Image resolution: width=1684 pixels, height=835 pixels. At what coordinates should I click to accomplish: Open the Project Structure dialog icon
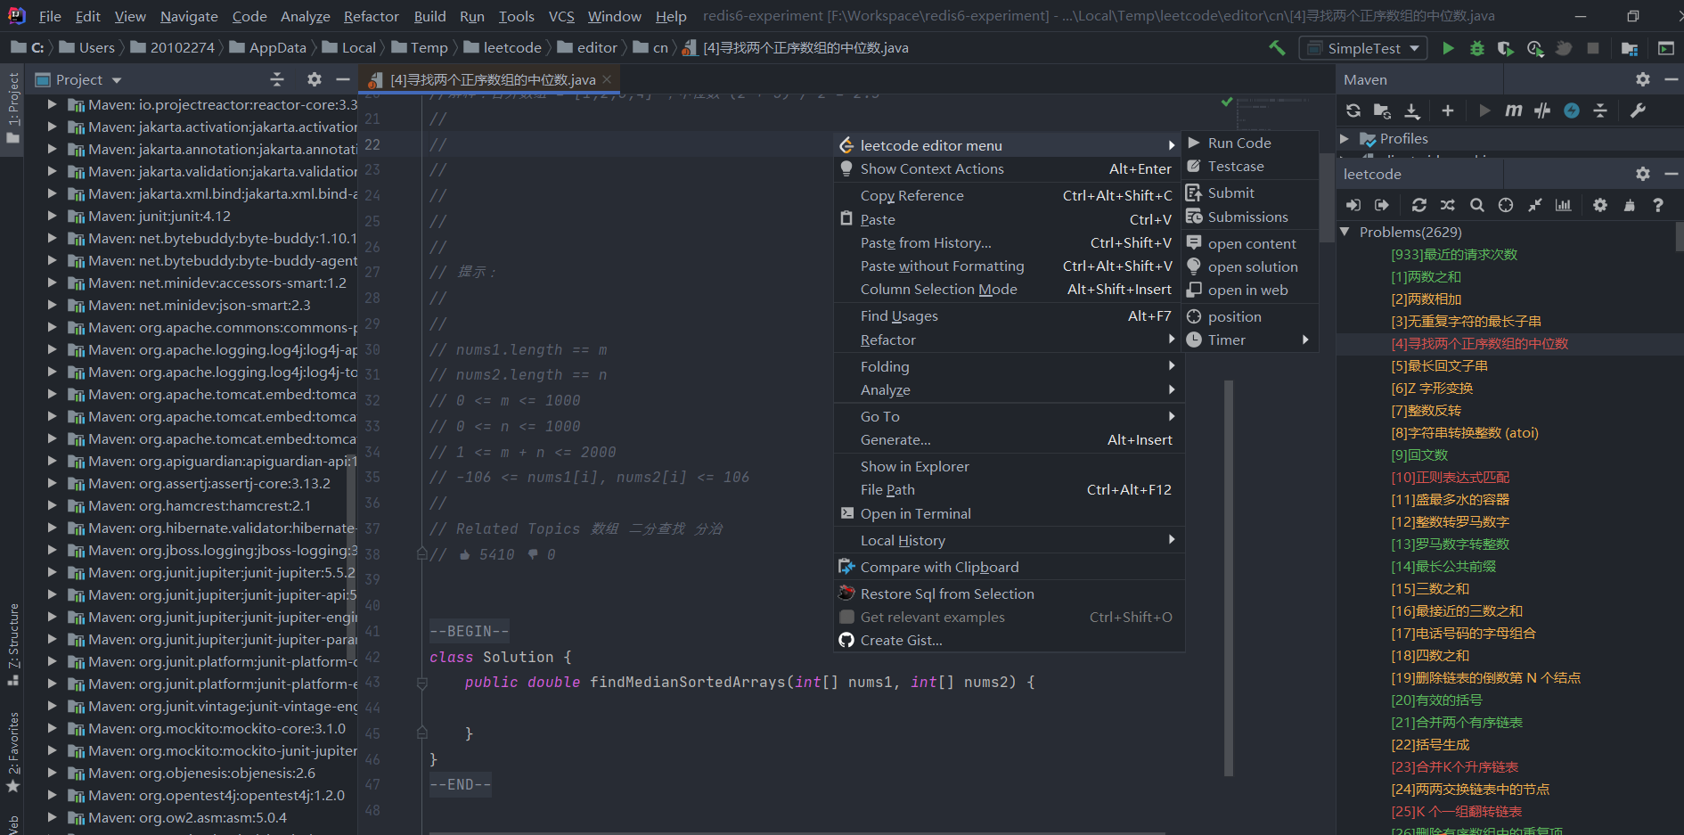1630,48
